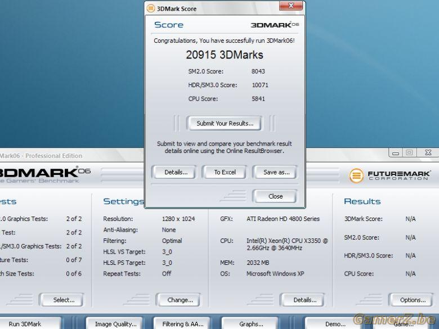
Task: Click the Results section heading
Action: (x=362, y=201)
